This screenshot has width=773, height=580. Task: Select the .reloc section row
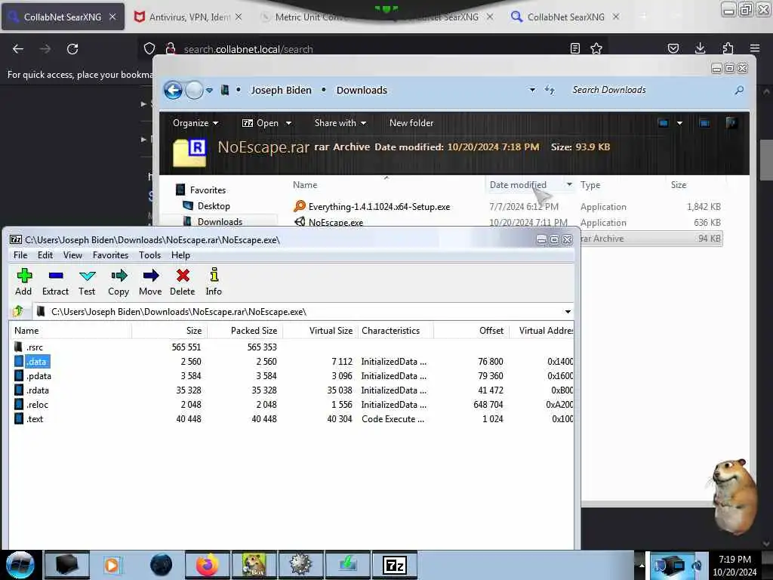click(291, 405)
